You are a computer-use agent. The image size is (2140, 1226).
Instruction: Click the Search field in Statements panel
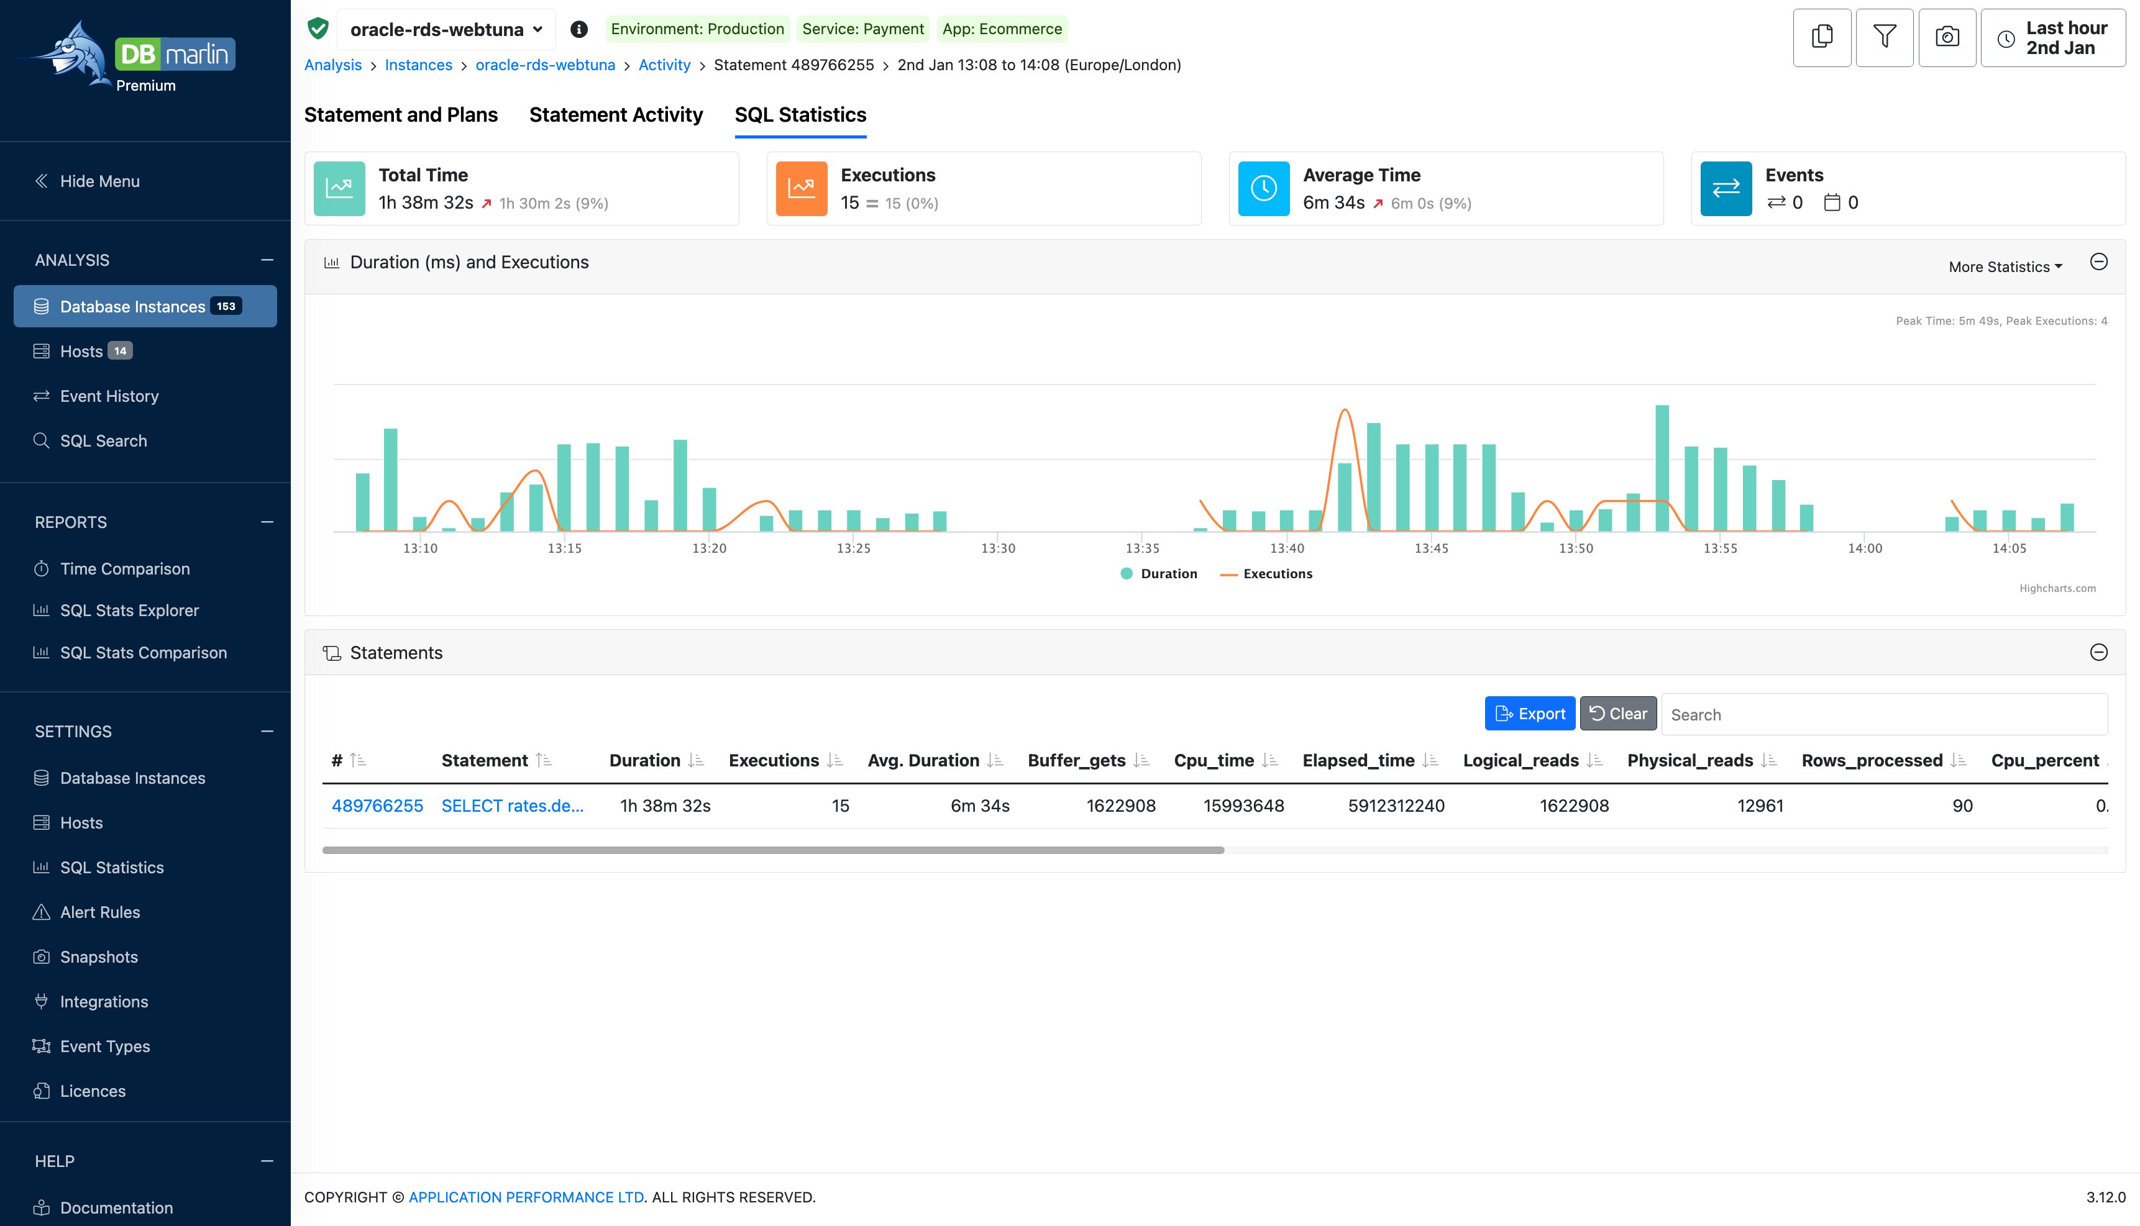1882,713
